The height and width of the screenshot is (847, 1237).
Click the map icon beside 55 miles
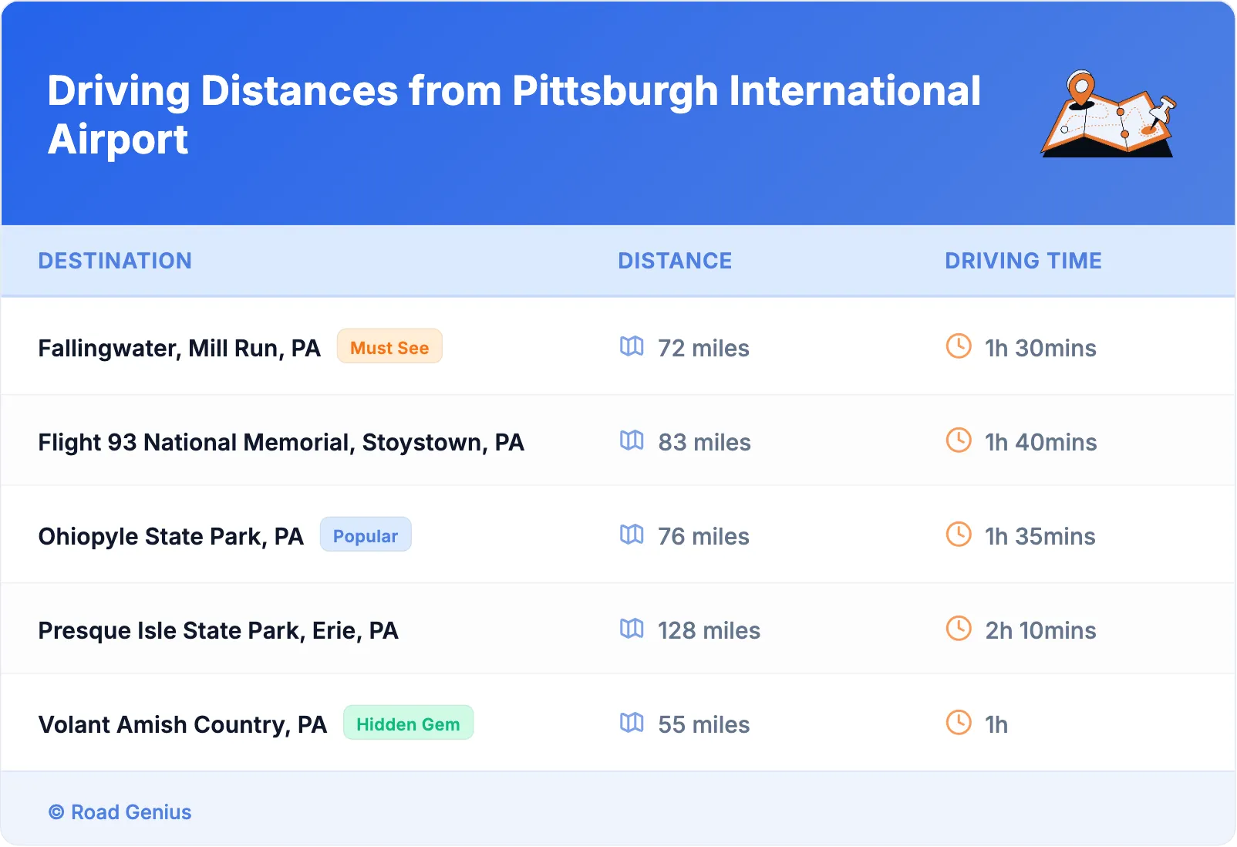tap(632, 723)
